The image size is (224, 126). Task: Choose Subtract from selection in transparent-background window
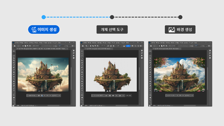[x=96, y=46]
